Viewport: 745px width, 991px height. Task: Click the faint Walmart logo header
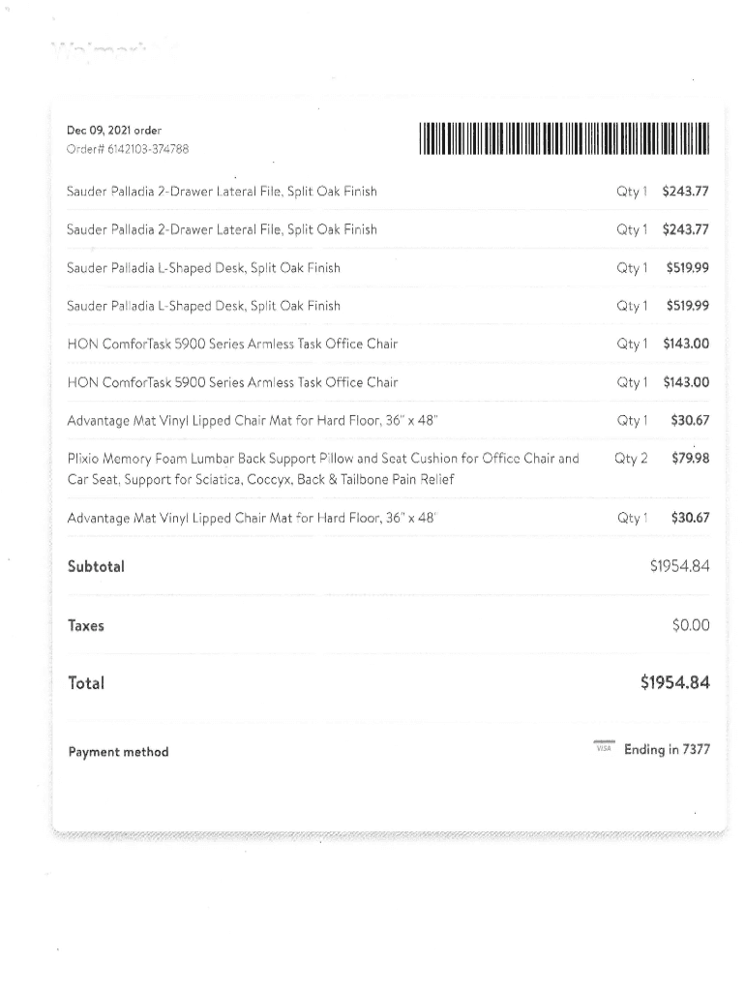point(104,50)
